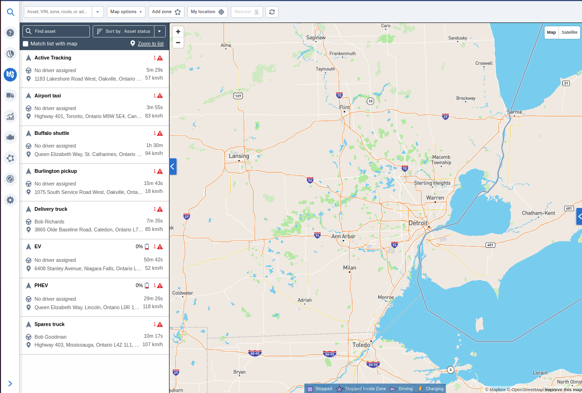Open the dropdown next to the asset search field
The height and width of the screenshot is (393, 582).
[97, 12]
